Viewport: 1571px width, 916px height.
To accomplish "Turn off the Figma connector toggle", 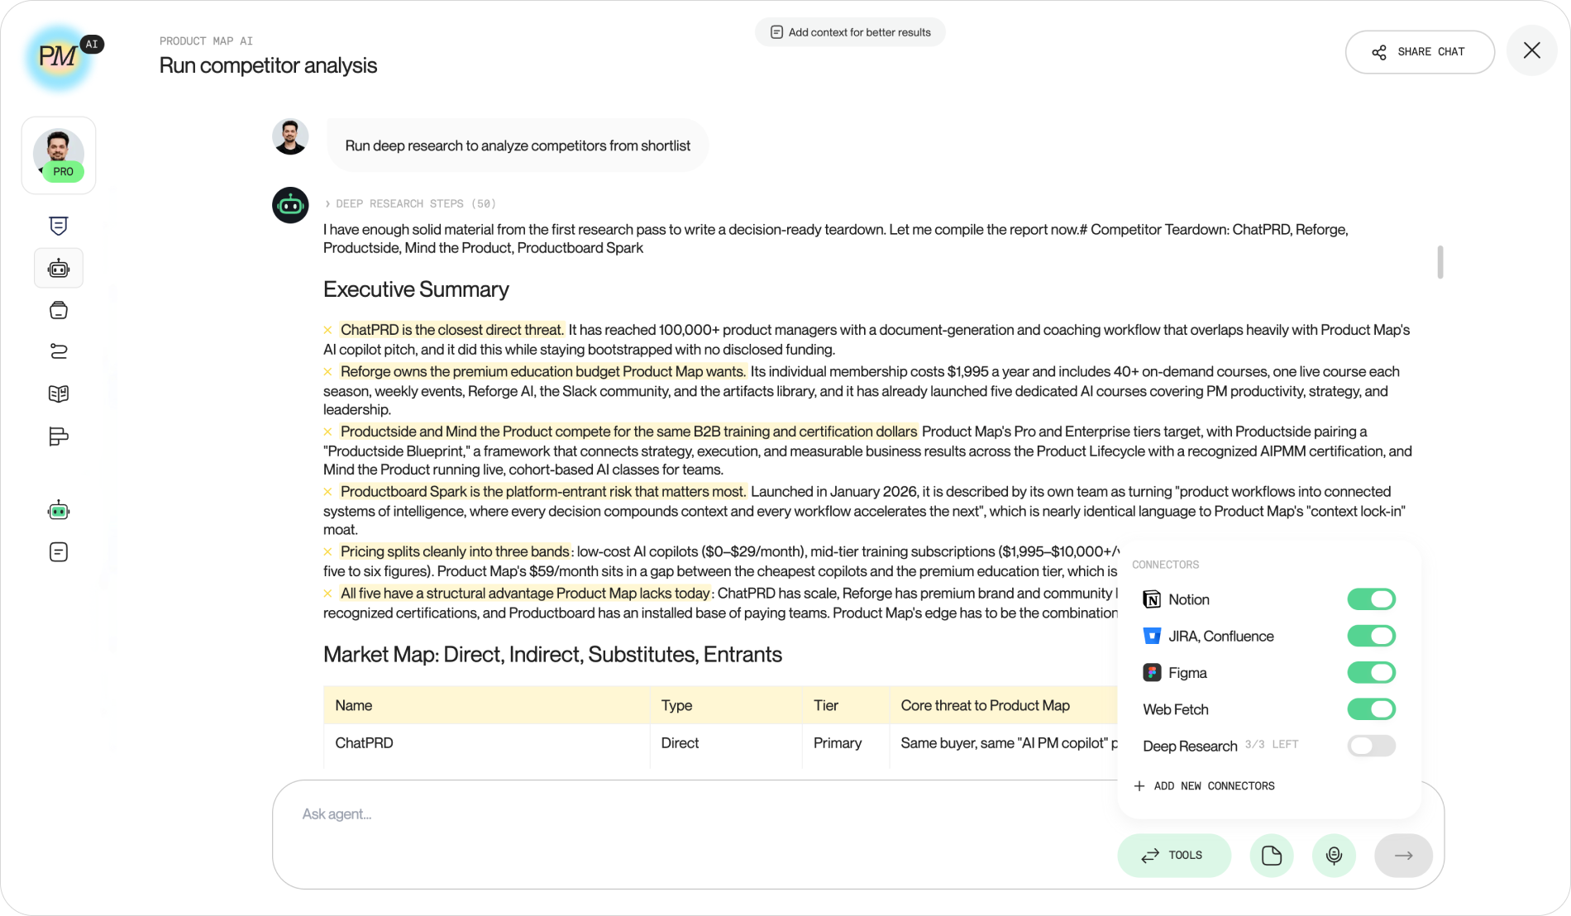I will tap(1371, 672).
